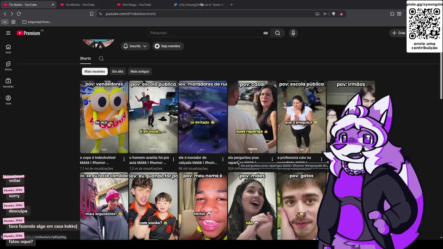The image size is (443, 249).
Task: Click the '1,1 mi de visualizações' text
Action: pos(97,169)
